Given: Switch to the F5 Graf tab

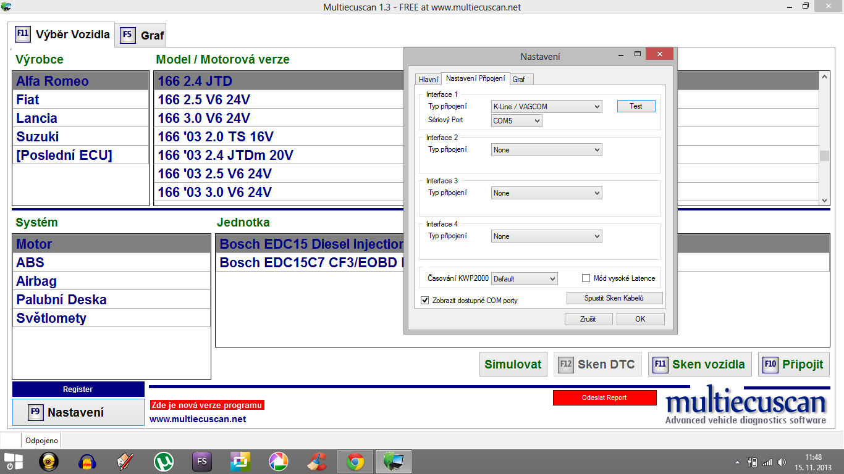Looking at the screenshot, I should pos(142,35).
